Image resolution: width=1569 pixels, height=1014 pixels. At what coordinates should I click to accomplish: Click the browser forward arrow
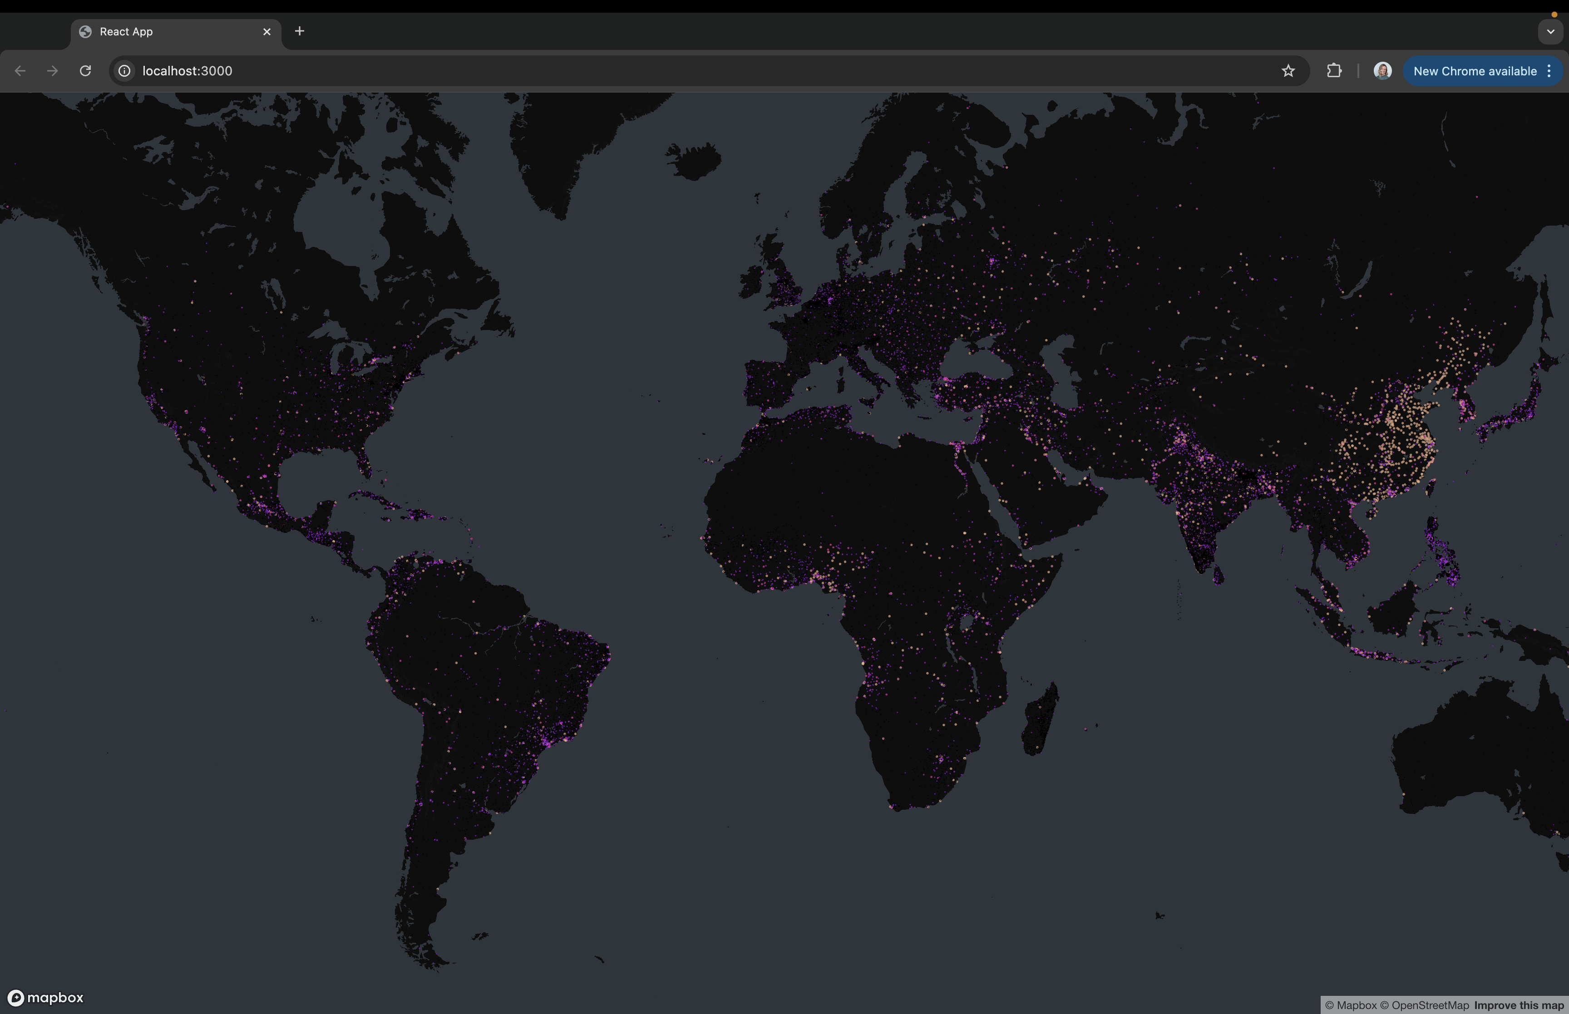click(52, 70)
